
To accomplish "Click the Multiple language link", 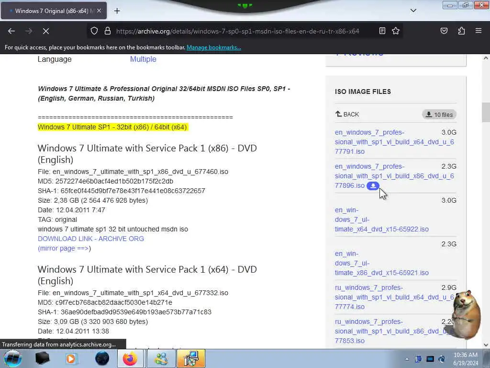I will coord(143,59).
